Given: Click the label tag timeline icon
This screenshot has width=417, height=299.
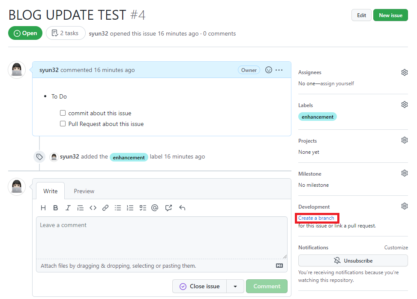Looking at the screenshot, I should (39, 157).
